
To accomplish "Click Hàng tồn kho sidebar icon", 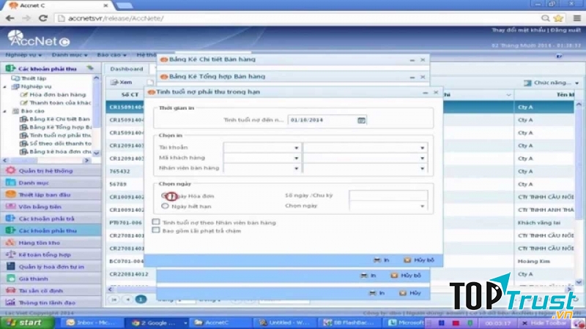I will (10, 243).
